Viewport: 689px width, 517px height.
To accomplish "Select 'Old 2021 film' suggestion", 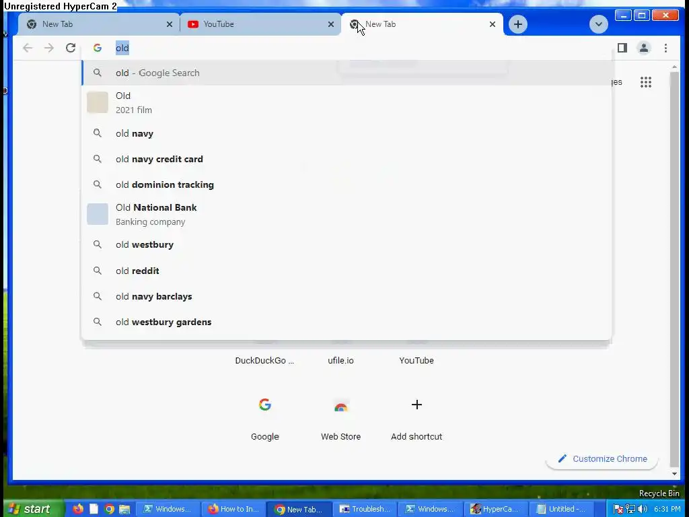I will [x=347, y=103].
